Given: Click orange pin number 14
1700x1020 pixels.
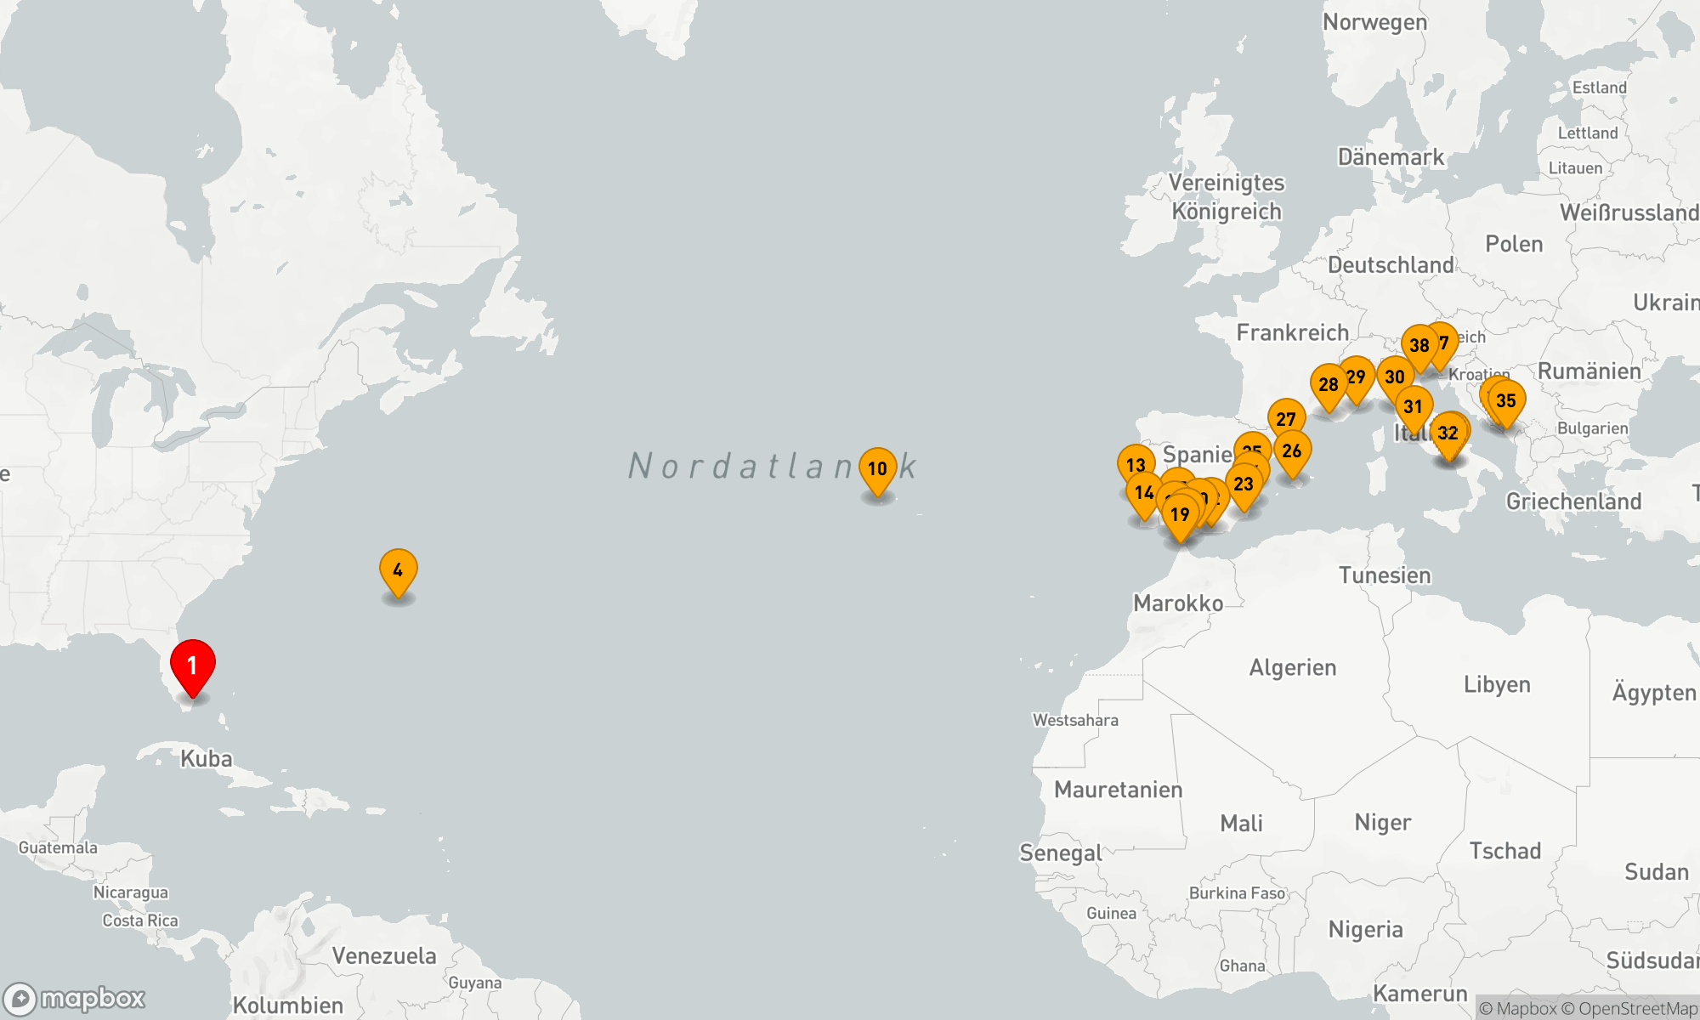Looking at the screenshot, I should tap(1144, 493).
